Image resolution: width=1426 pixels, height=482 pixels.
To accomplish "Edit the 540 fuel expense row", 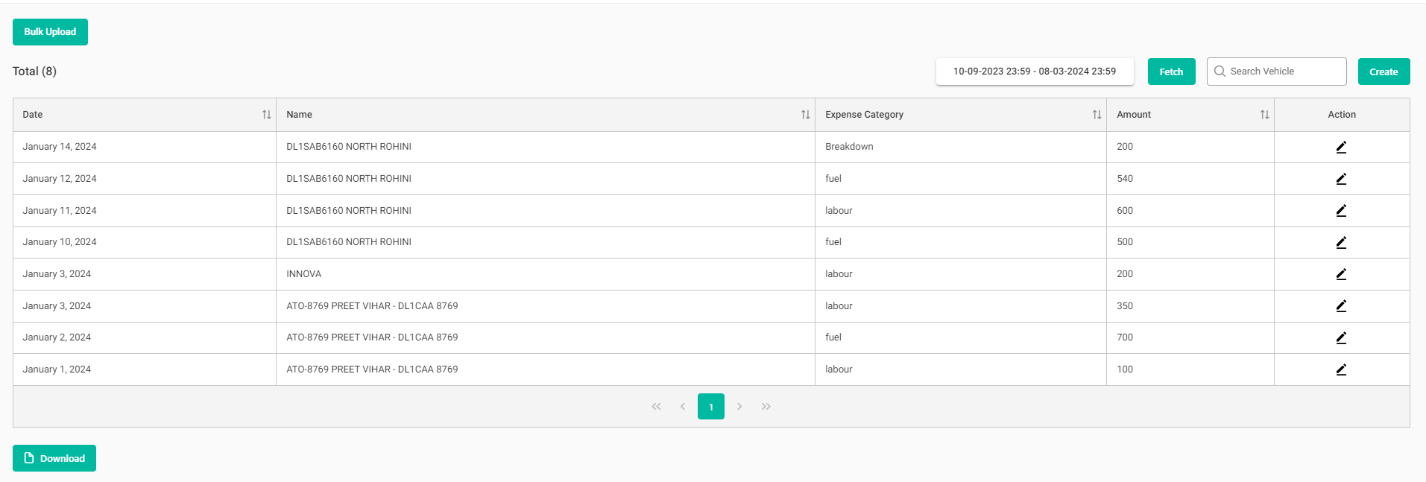I will [x=1341, y=179].
